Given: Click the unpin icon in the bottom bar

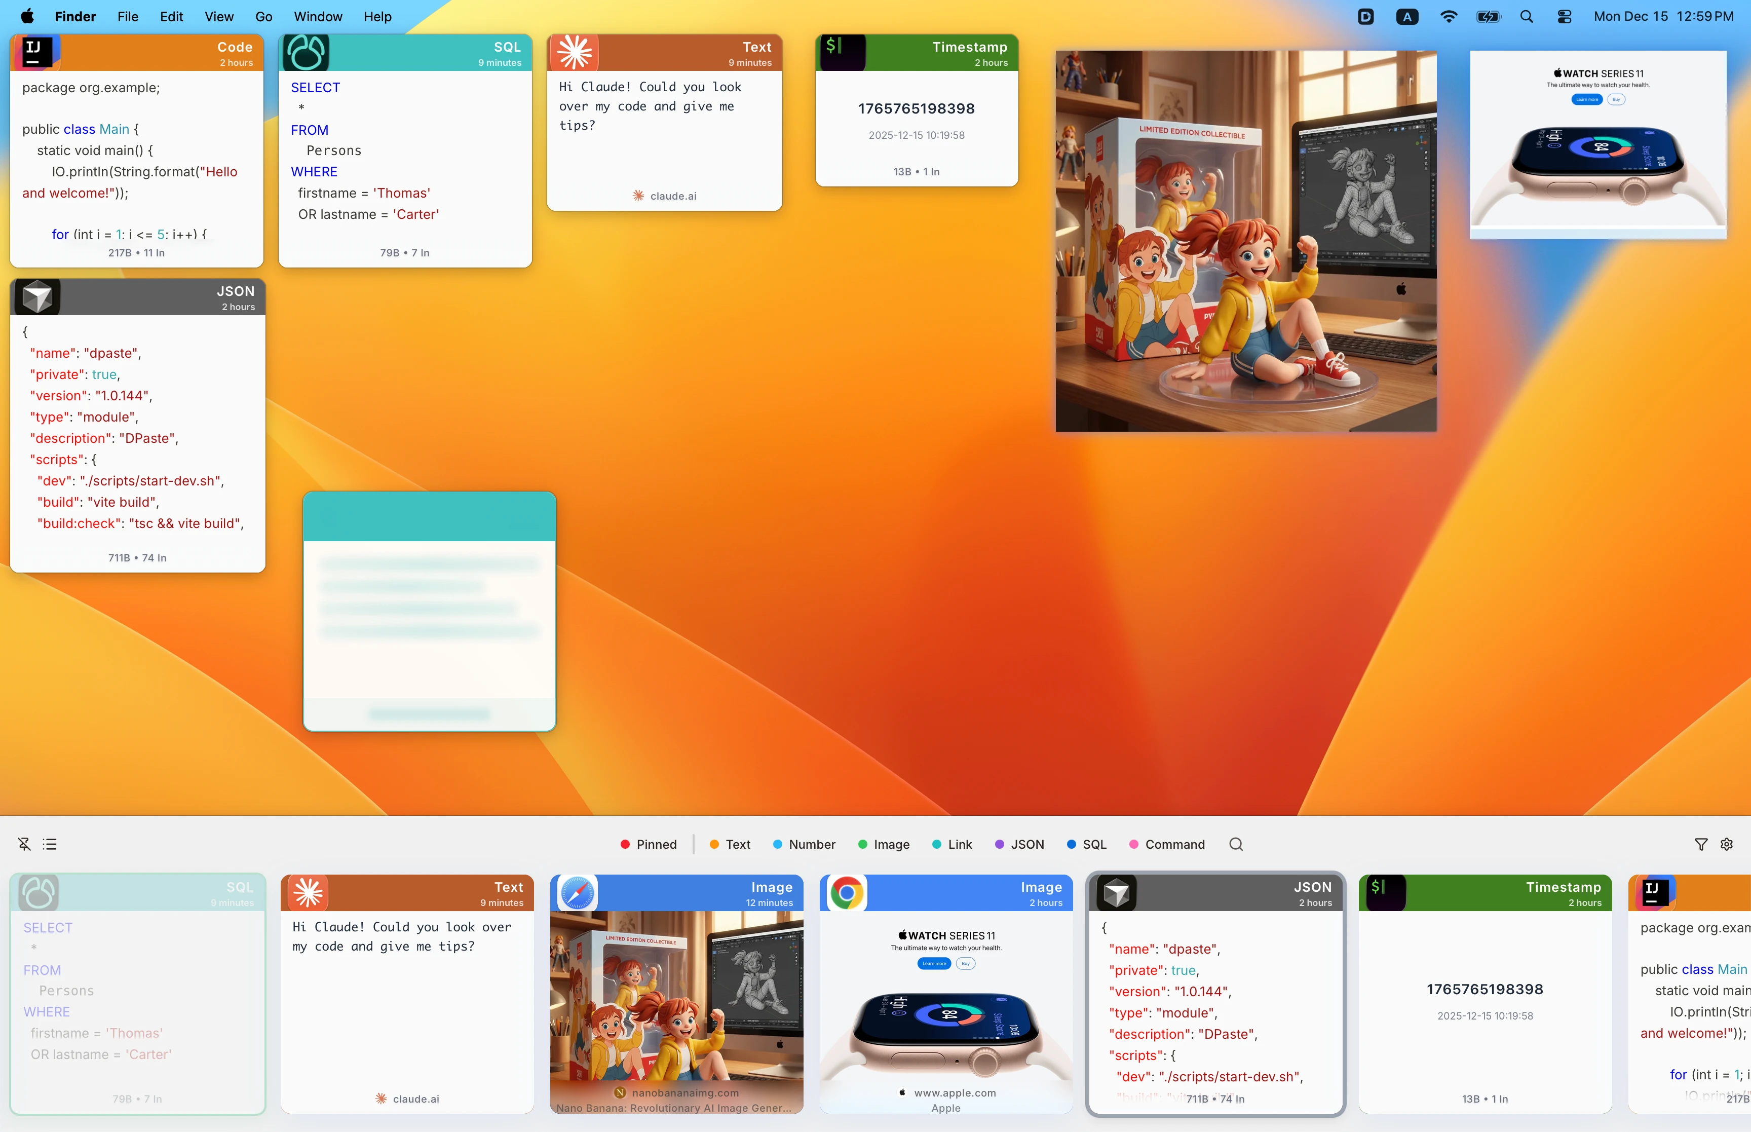Looking at the screenshot, I should tap(24, 843).
